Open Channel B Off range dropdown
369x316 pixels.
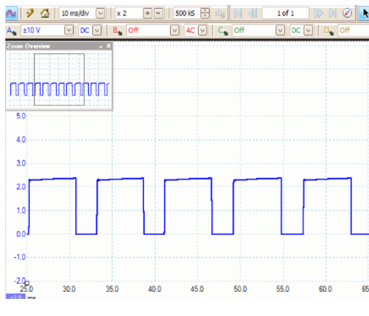point(174,31)
